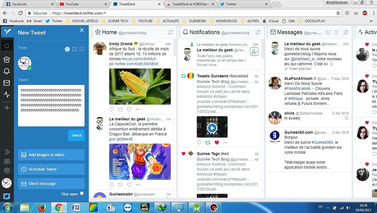
Task: Click Add images or video
Action: point(51,155)
